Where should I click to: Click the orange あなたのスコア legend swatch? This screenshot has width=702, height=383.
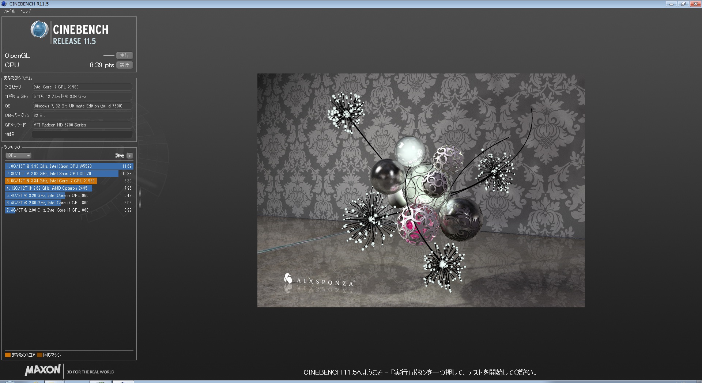8,355
